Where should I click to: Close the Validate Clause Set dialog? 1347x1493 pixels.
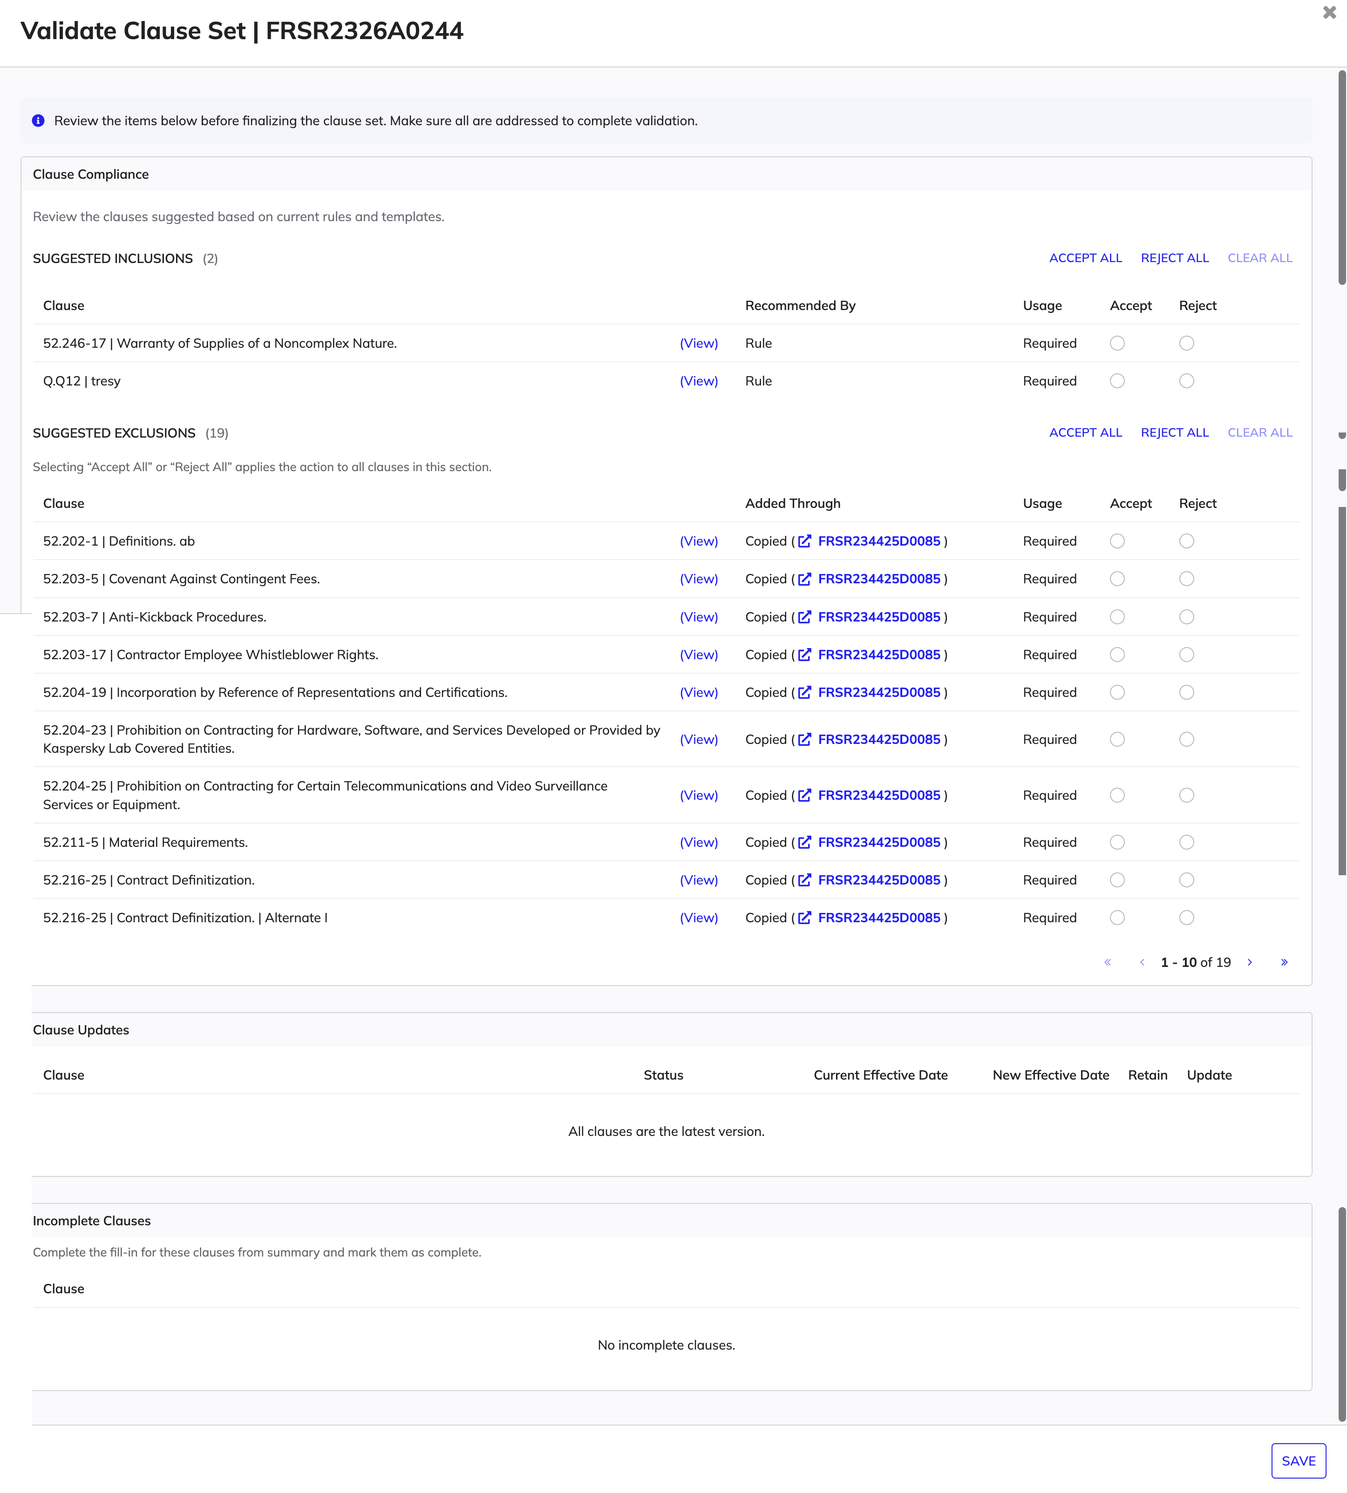(1329, 13)
